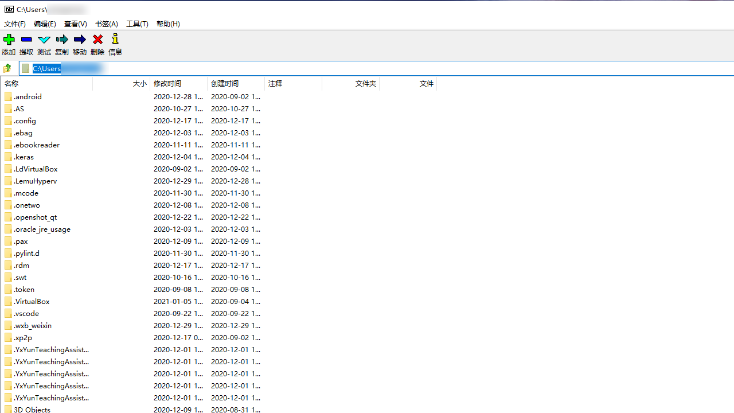
Task: Open the 书签(A) menu
Action: (106, 24)
